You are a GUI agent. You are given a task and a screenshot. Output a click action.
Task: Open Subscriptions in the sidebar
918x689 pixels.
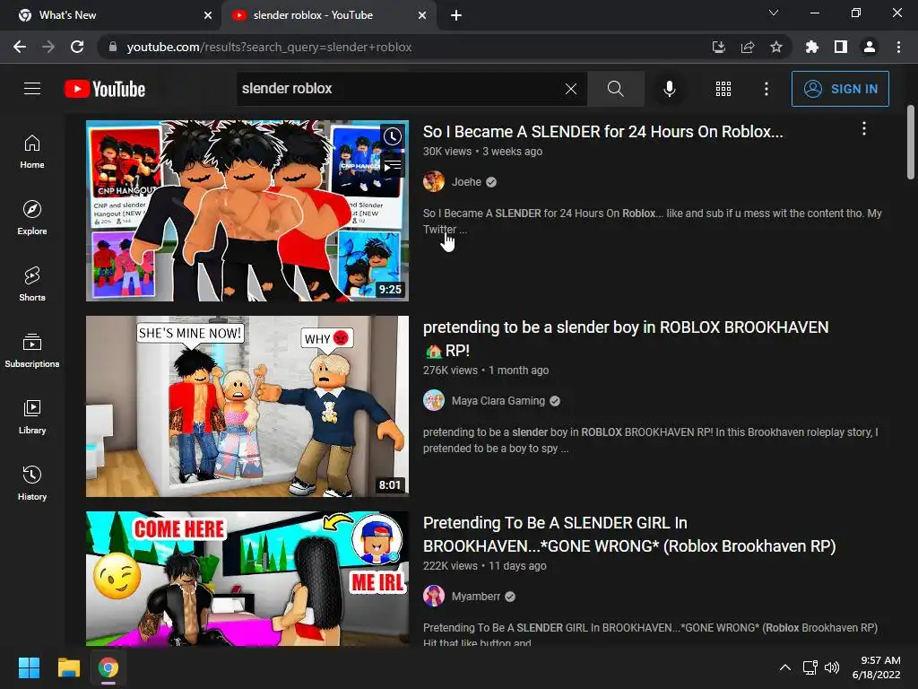[x=32, y=351]
